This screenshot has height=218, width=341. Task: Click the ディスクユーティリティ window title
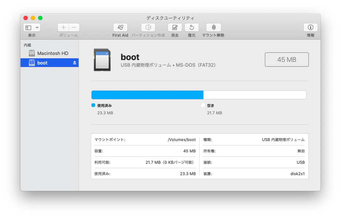tap(170, 18)
